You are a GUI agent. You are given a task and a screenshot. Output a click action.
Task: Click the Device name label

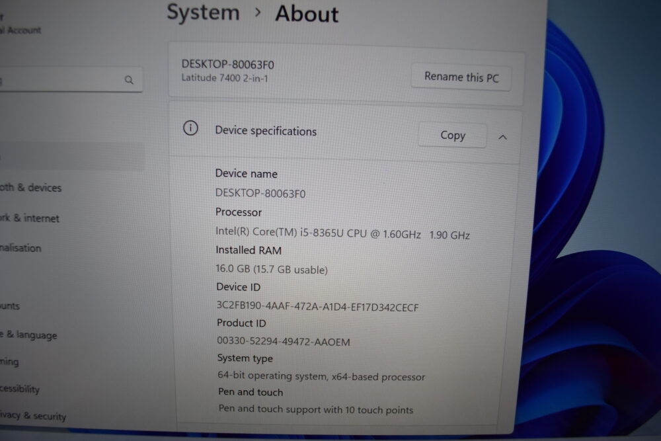[x=246, y=174]
